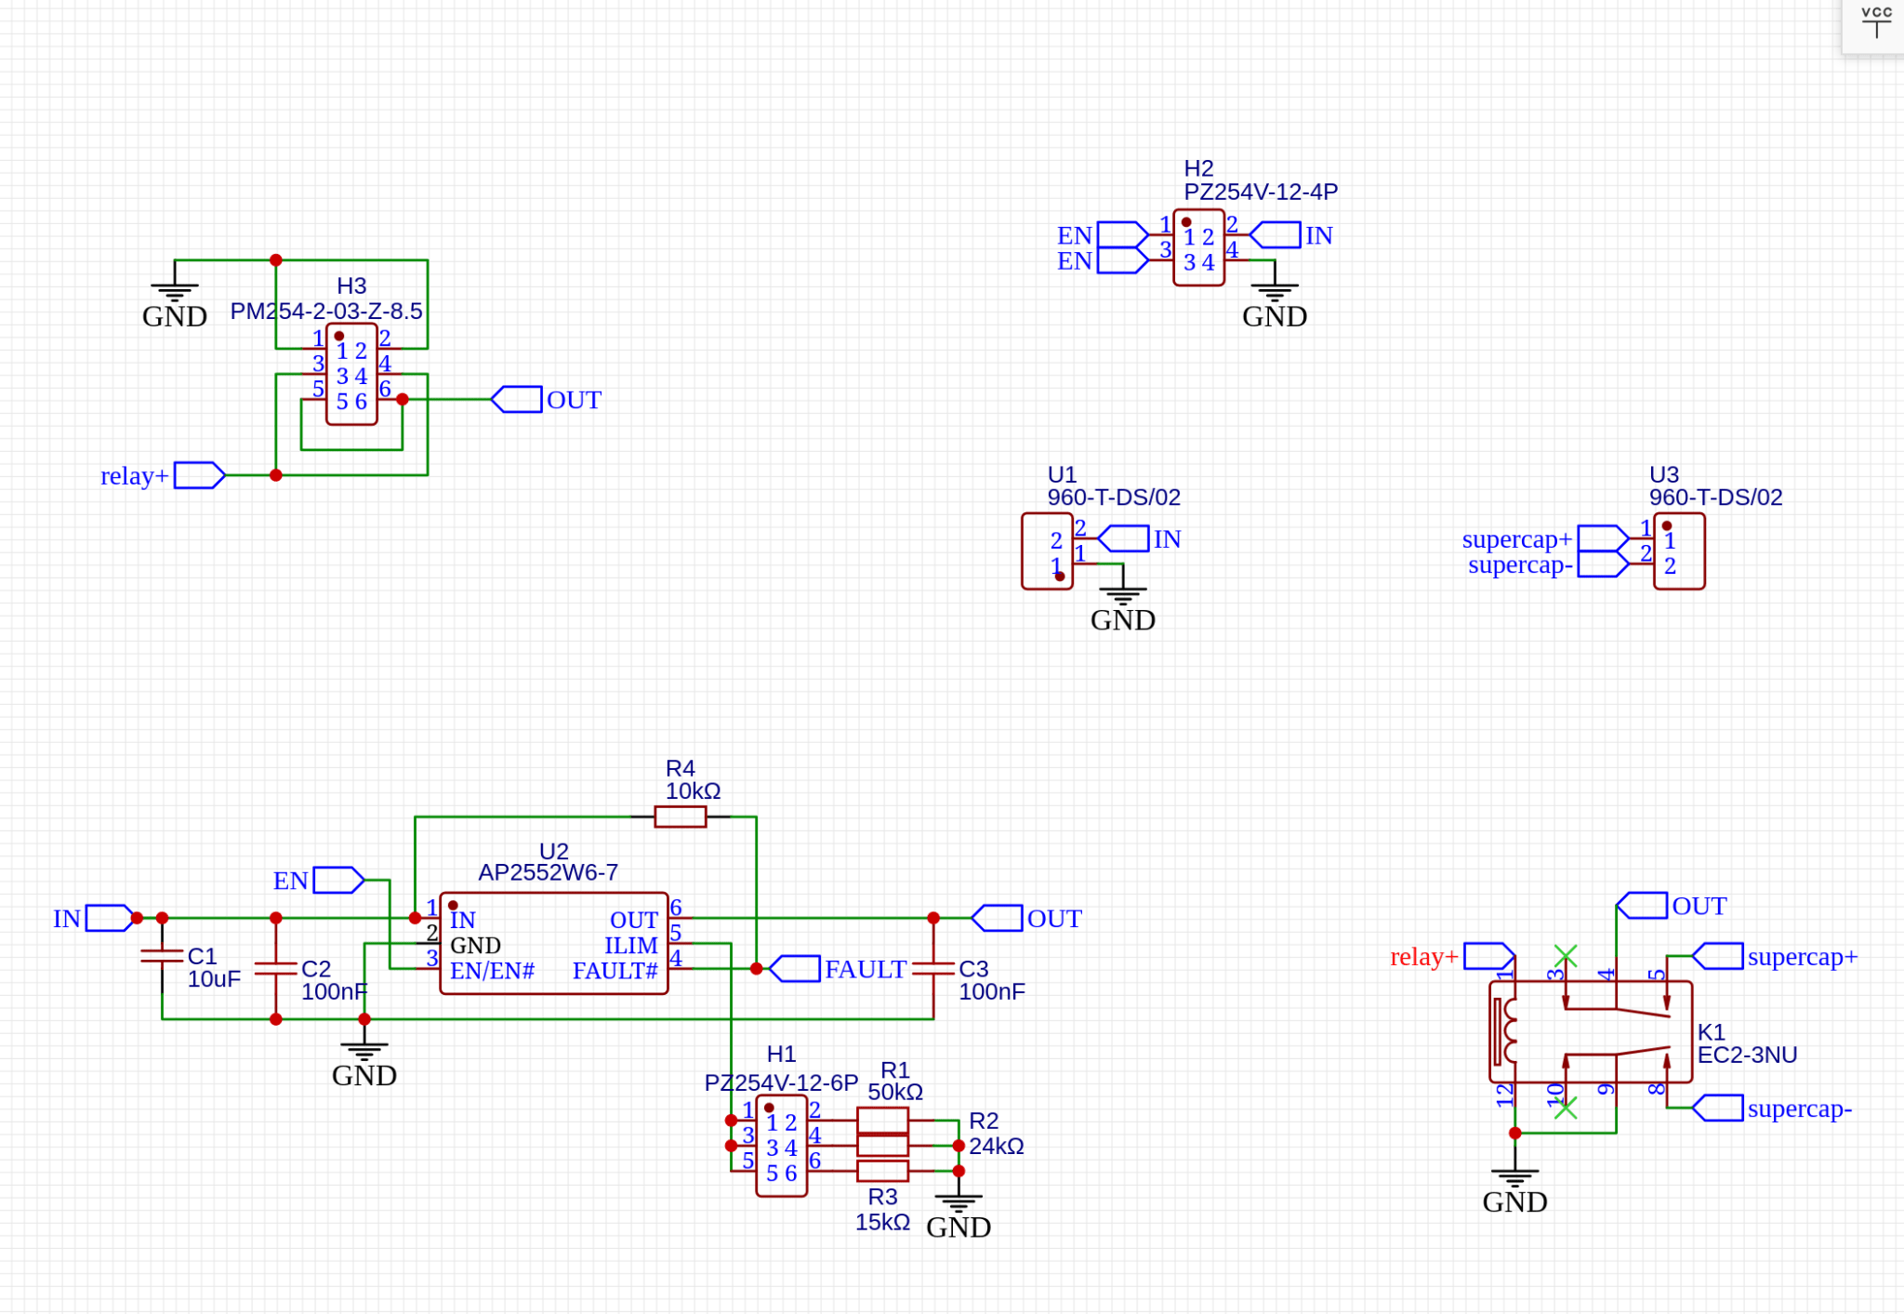Select the 'ILIM' pin label on U2
This screenshot has height=1314, width=1904.
pos(631,946)
